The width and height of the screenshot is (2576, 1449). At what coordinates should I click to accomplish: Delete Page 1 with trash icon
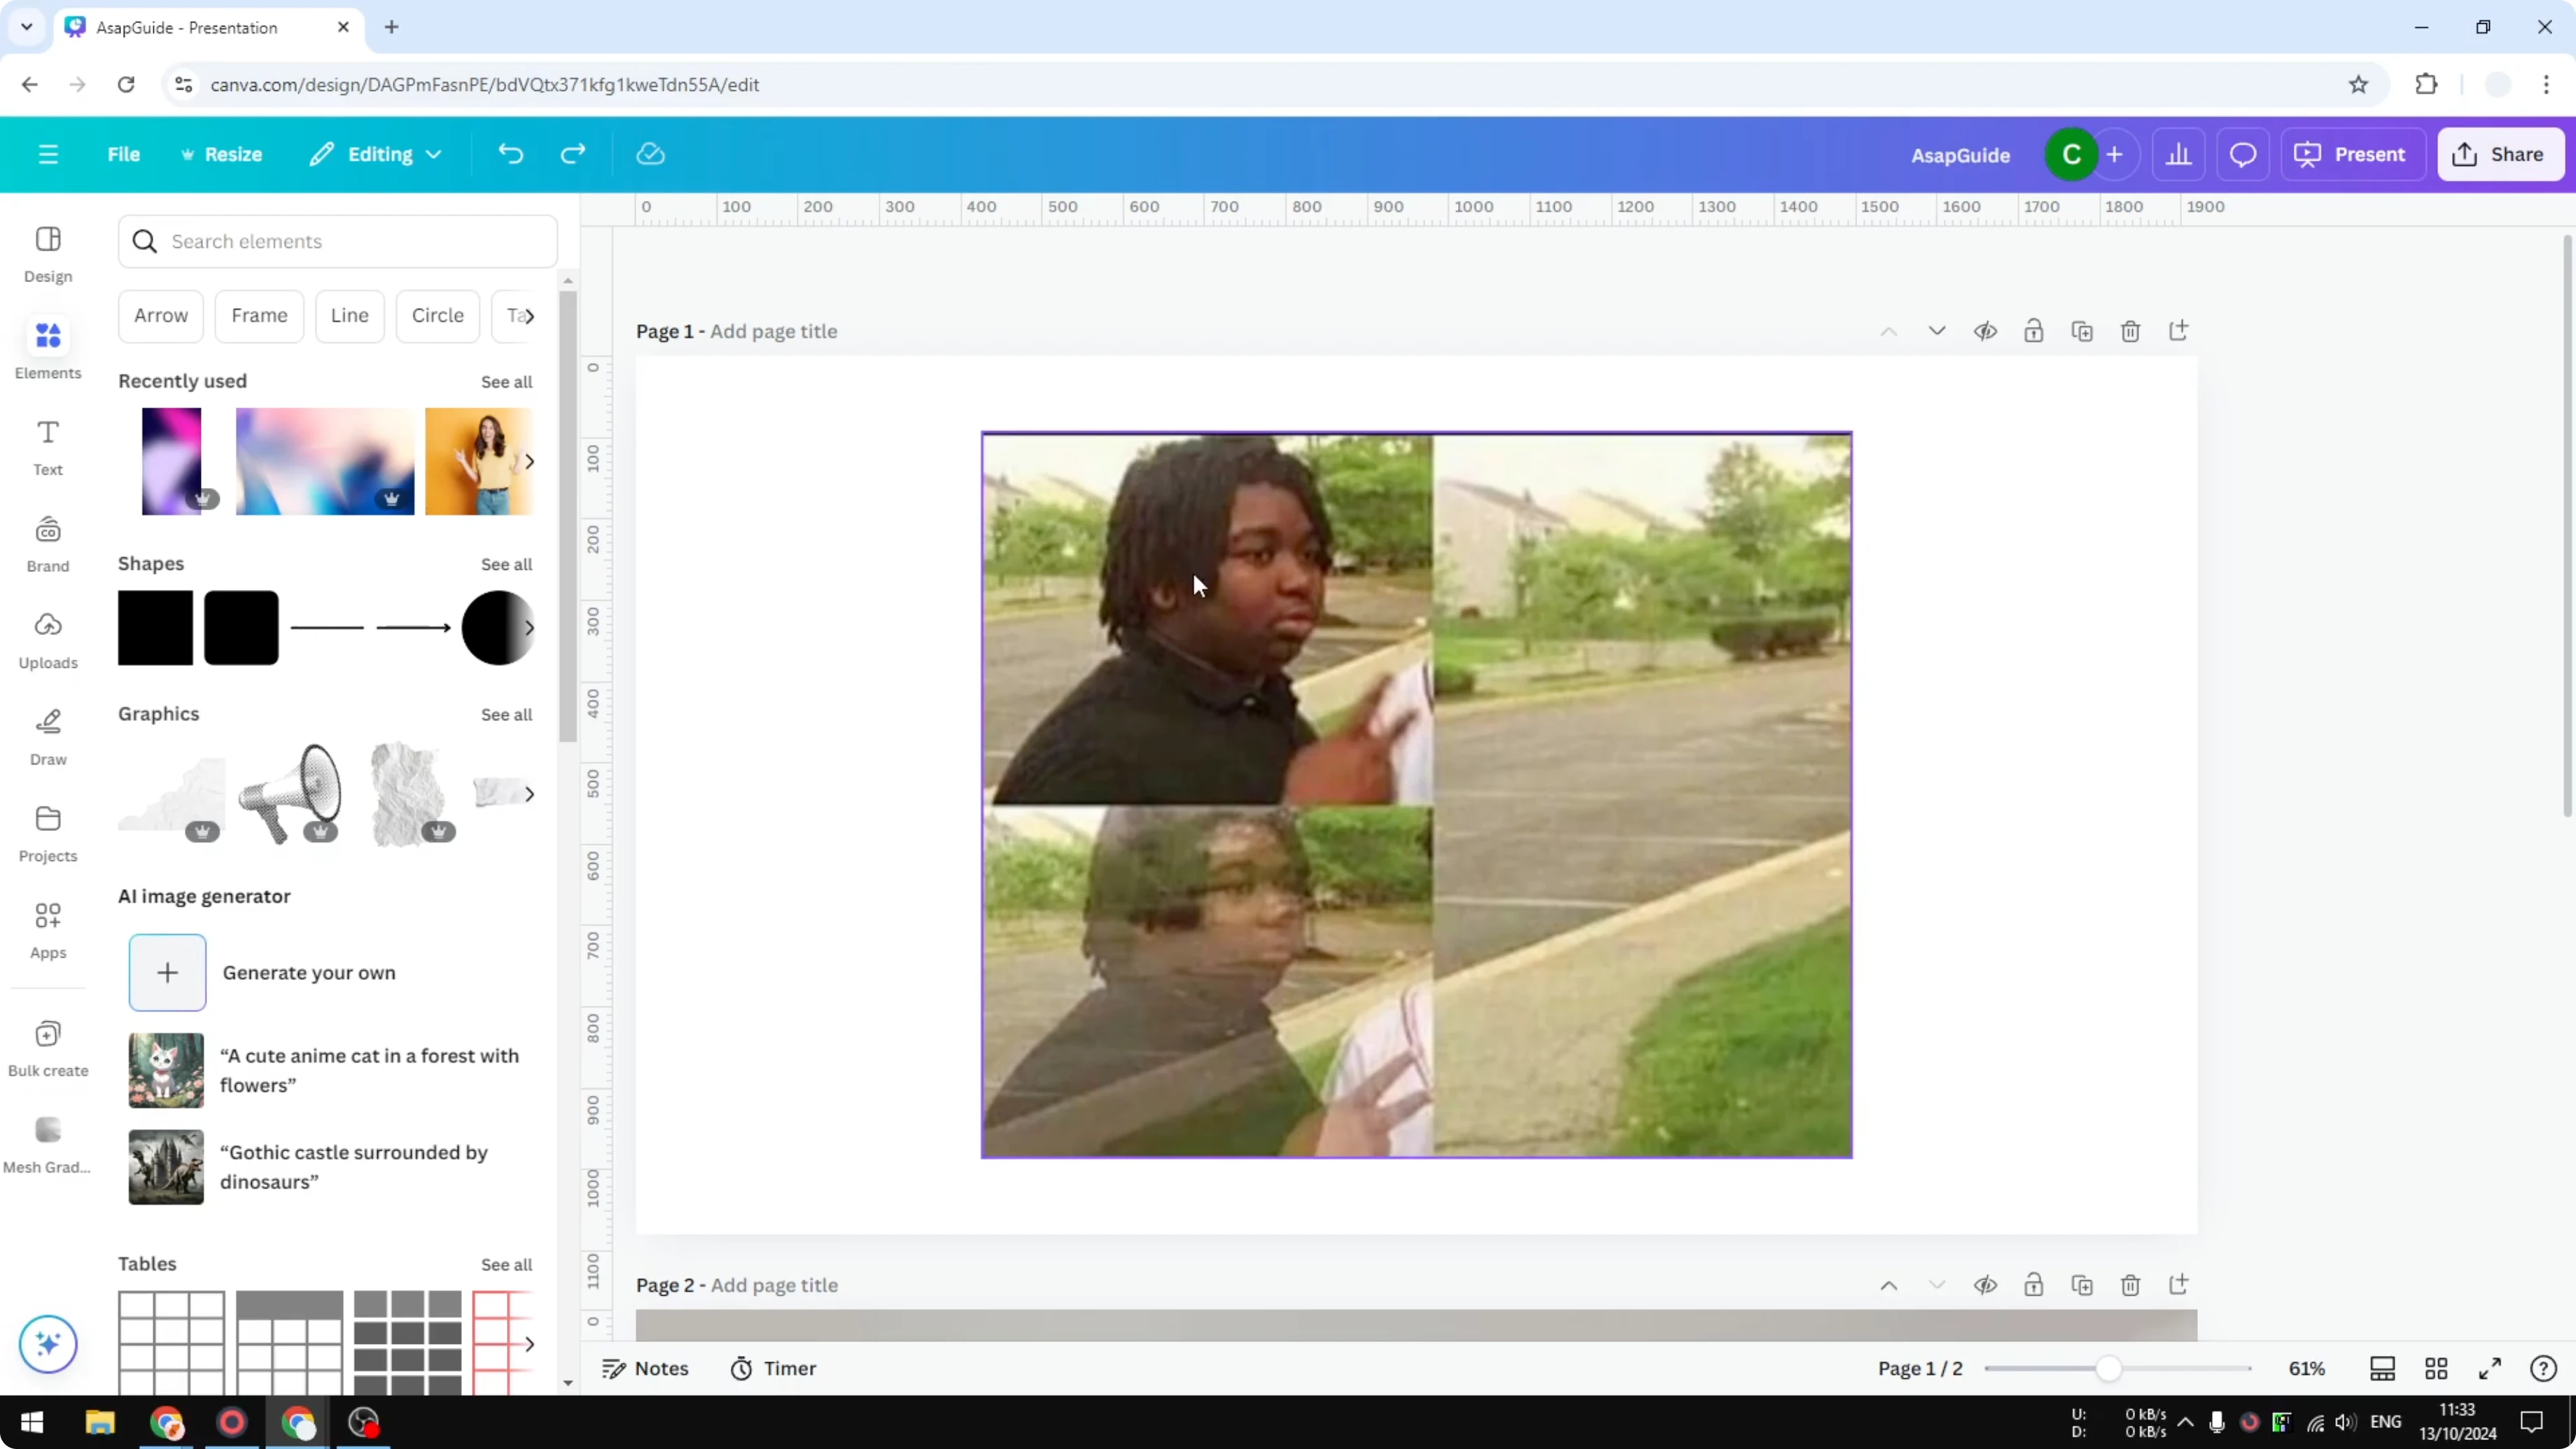[x=2130, y=331]
